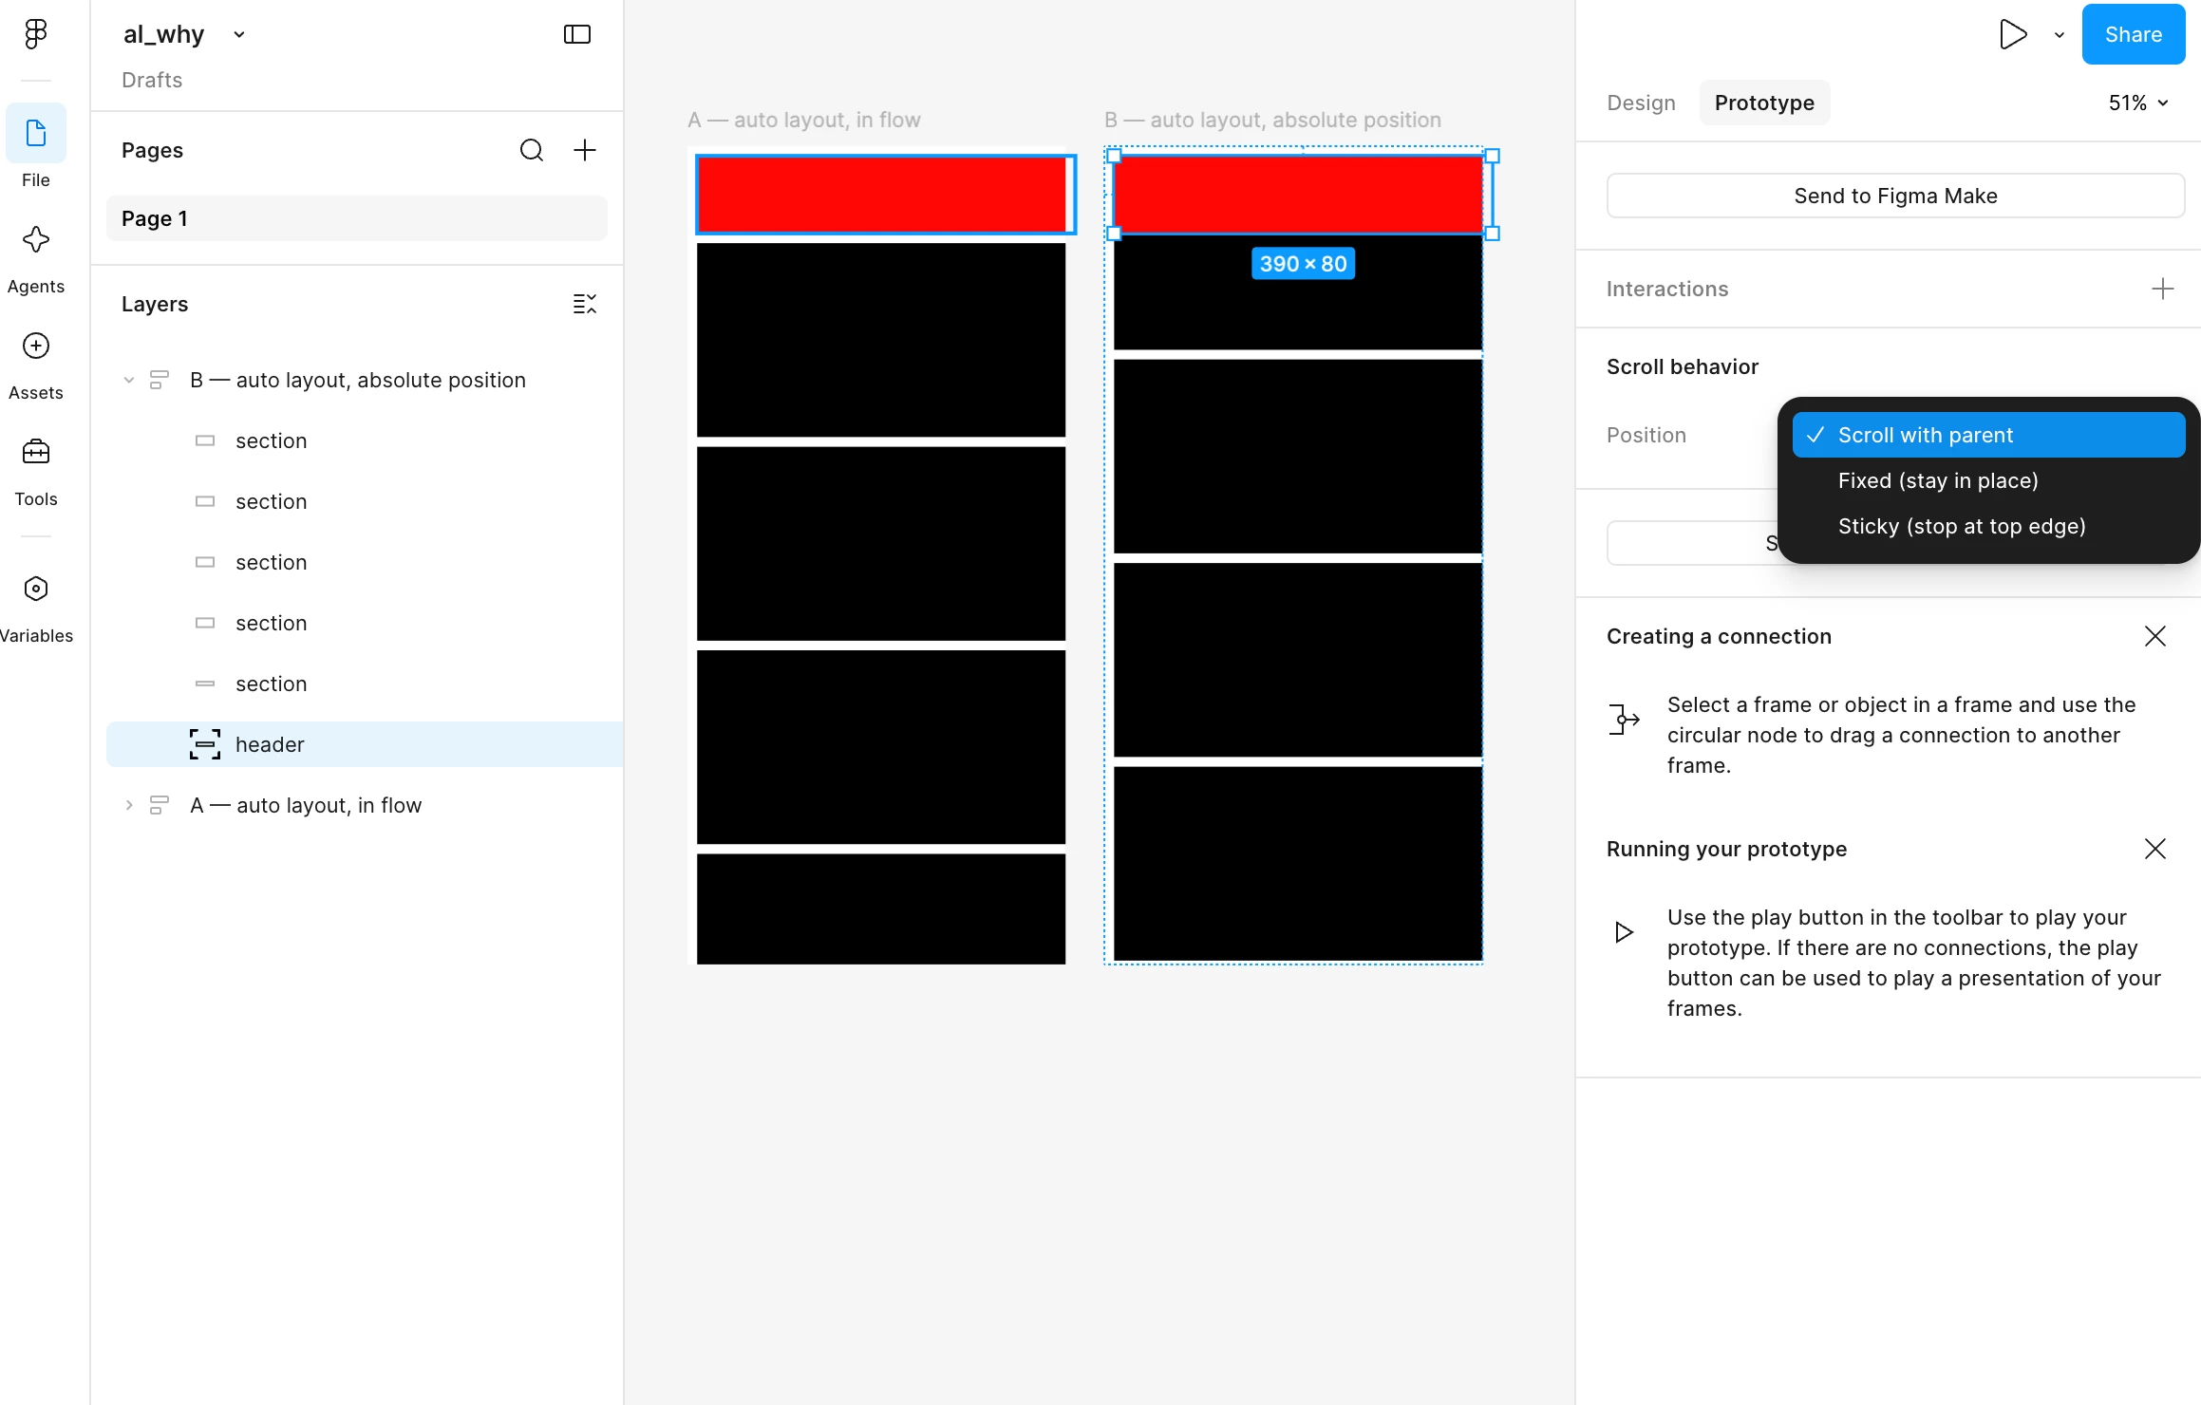Image resolution: width=2201 pixels, height=1405 pixels.
Task: Open the 51% zoom dropdown
Action: click(x=2139, y=103)
